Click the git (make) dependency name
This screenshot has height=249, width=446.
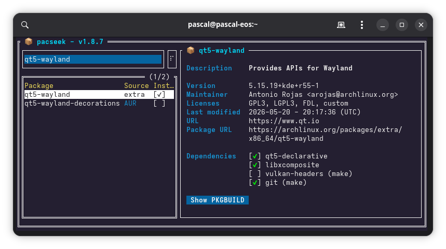(286, 182)
